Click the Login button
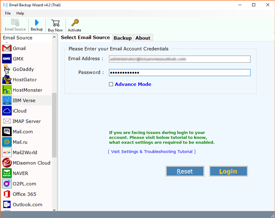The height and width of the screenshot is (218, 275). coord(228,171)
